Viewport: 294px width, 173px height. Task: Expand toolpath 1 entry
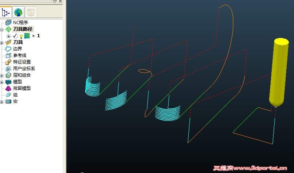tap(8, 36)
